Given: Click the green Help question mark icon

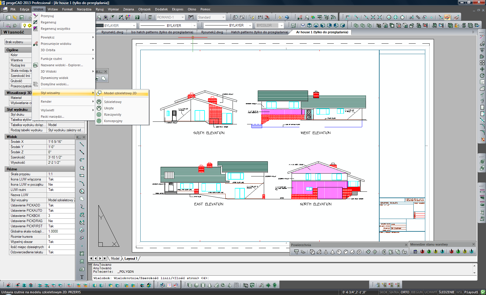Looking at the screenshot, I should (137, 17).
